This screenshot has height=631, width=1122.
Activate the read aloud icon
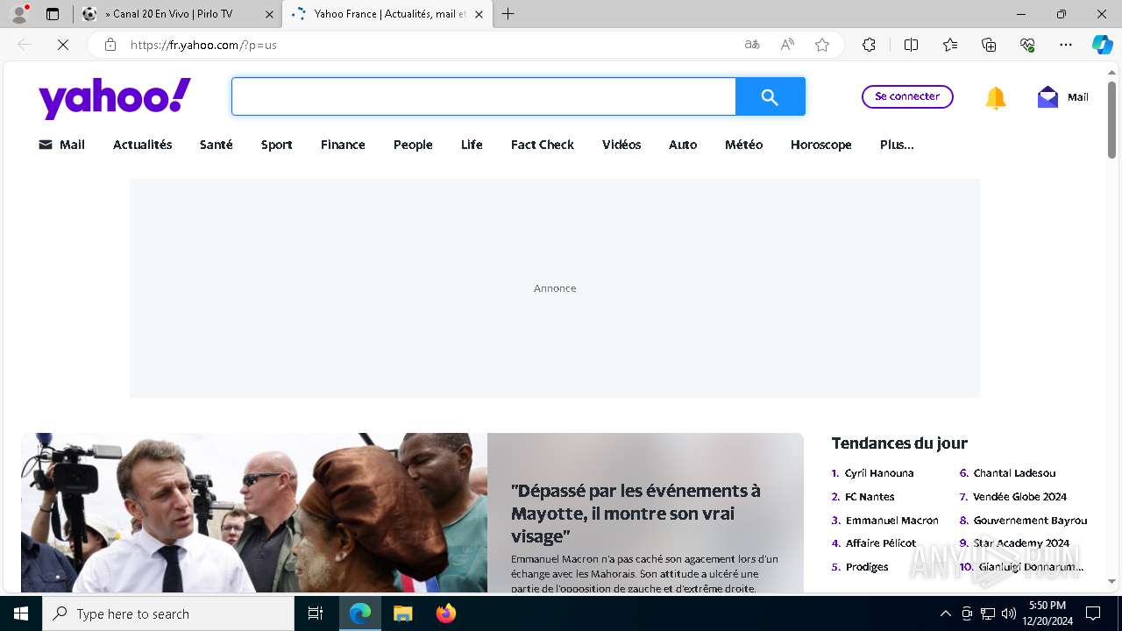pyautogui.click(x=787, y=45)
